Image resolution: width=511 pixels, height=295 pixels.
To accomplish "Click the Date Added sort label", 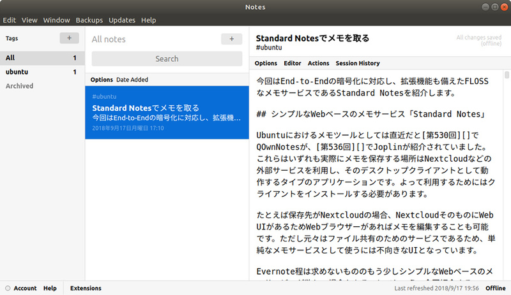I will 132,80.
